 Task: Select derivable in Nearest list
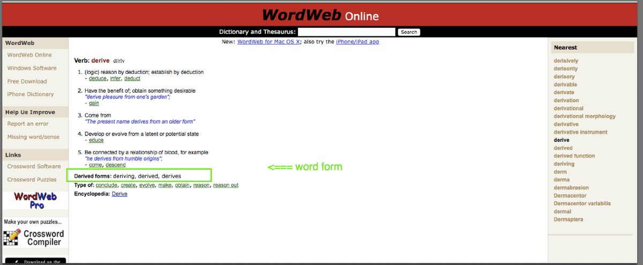pos(565,85)
